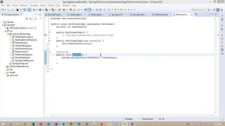225x126 pixels.
Task: Maximize the Package Explorer view
Action: point(40,14)
